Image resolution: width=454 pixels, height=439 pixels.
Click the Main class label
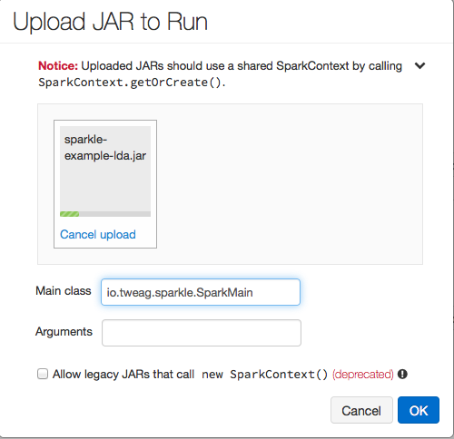[64, 291]
